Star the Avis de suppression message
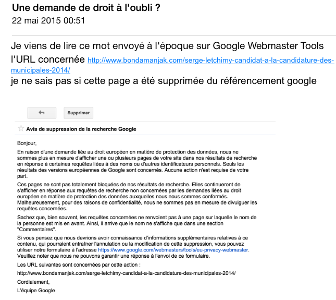Image resolution: width=336 pixels, height=300 pixels. coord(21,128)
